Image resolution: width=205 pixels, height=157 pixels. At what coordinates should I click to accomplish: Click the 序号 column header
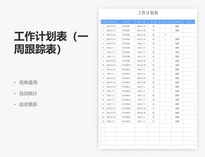pos(103,22)
